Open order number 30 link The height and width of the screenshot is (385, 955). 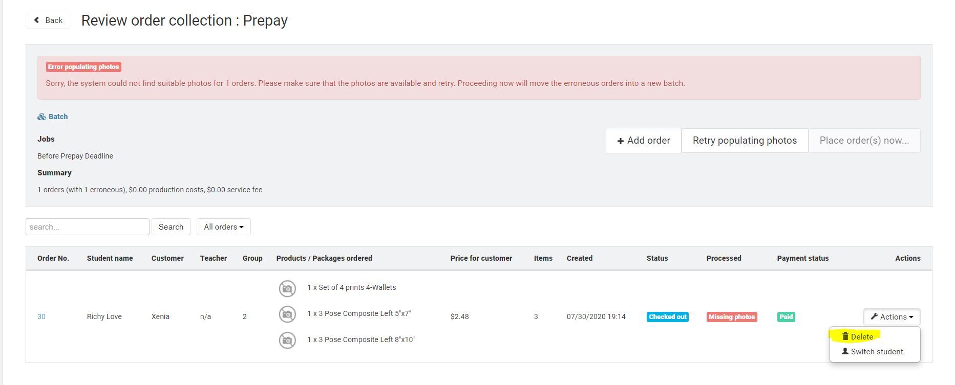[41, 316]
